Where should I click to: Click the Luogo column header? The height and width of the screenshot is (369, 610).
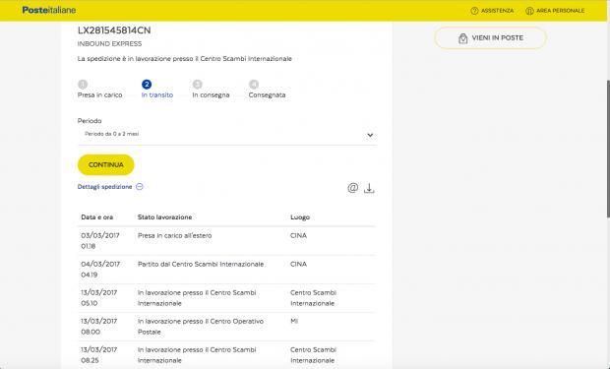(x=300, y=217)
